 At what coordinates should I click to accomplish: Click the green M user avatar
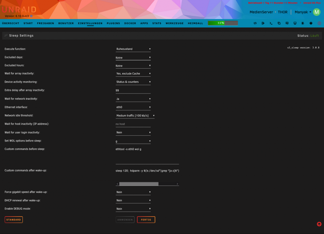[317, 12]
